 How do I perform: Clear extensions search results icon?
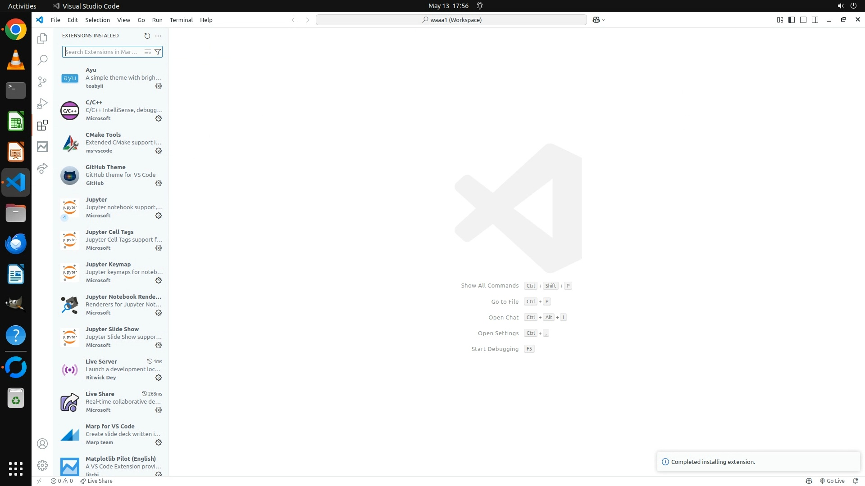[147, 52]
